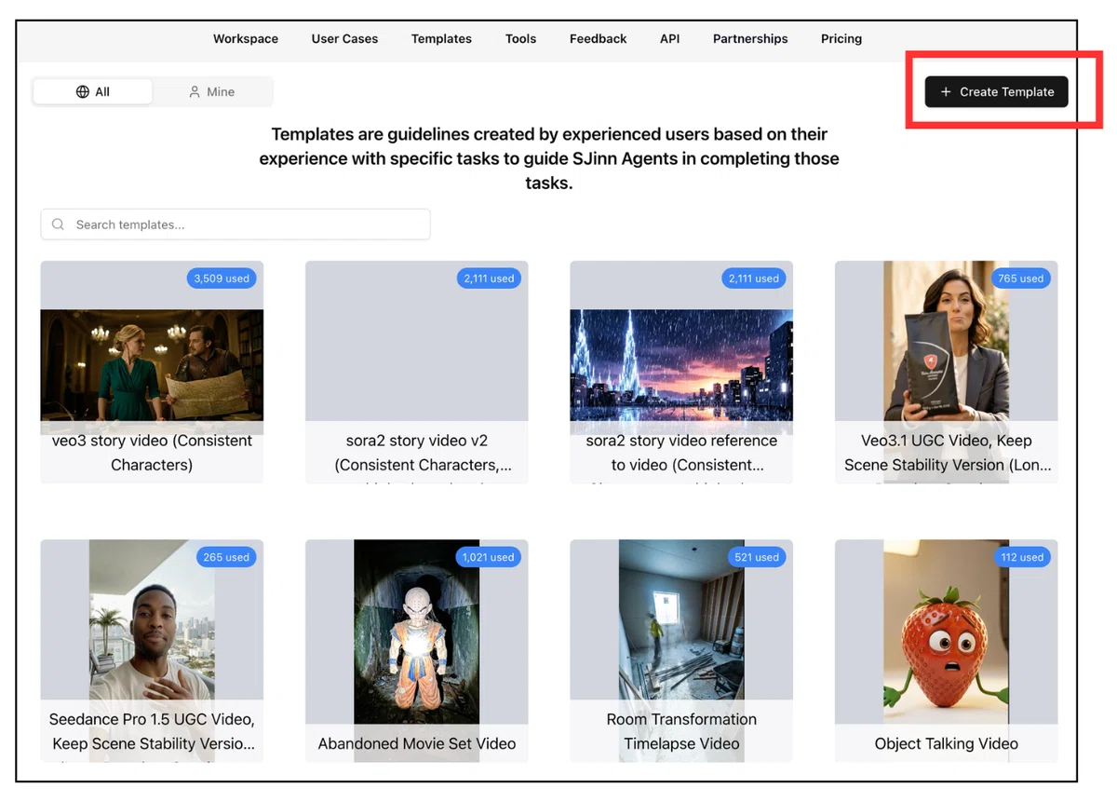Focus the Search templates field

[236, 224]
